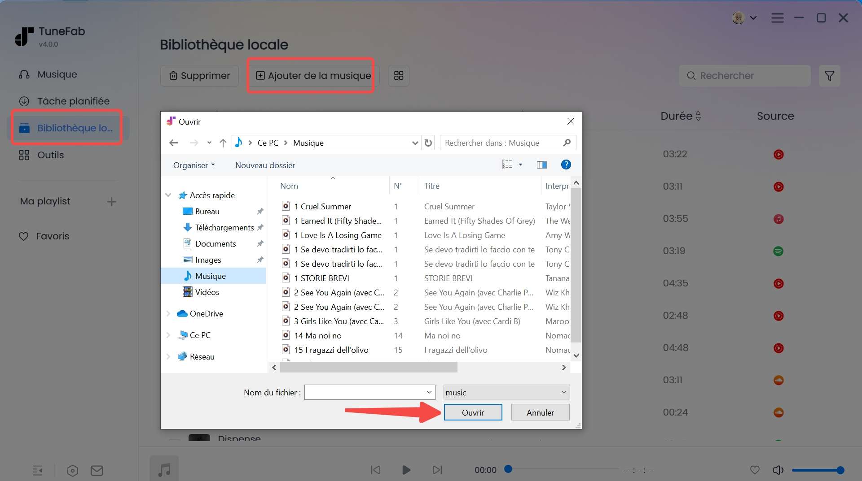Click the play button in player bar

point(406,469)
